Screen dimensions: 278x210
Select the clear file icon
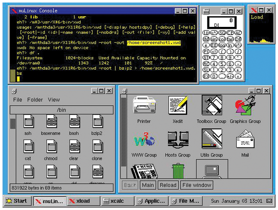click(x=75, y=146)
